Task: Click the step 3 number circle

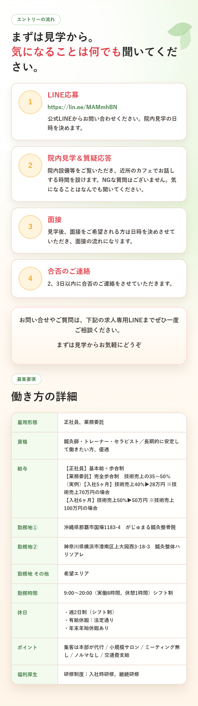Action: coord(30,227)
